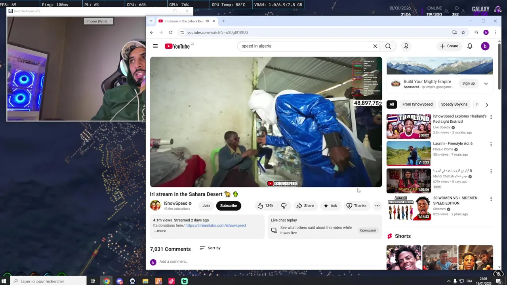Open options for the Thailand video

click(x=491, y=117)
